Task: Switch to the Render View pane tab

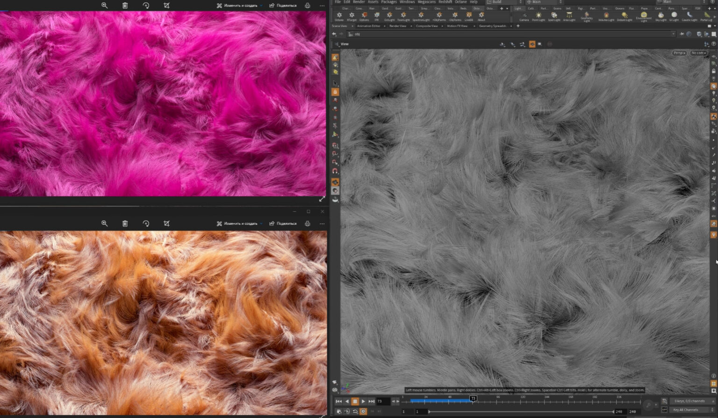Action: [398, 26]
